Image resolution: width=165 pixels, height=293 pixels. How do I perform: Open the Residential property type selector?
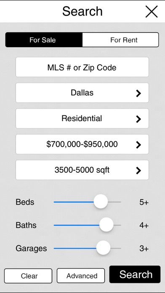click(x=82, y=118)
